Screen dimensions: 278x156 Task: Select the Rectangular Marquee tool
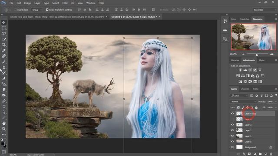pos(4,28)
